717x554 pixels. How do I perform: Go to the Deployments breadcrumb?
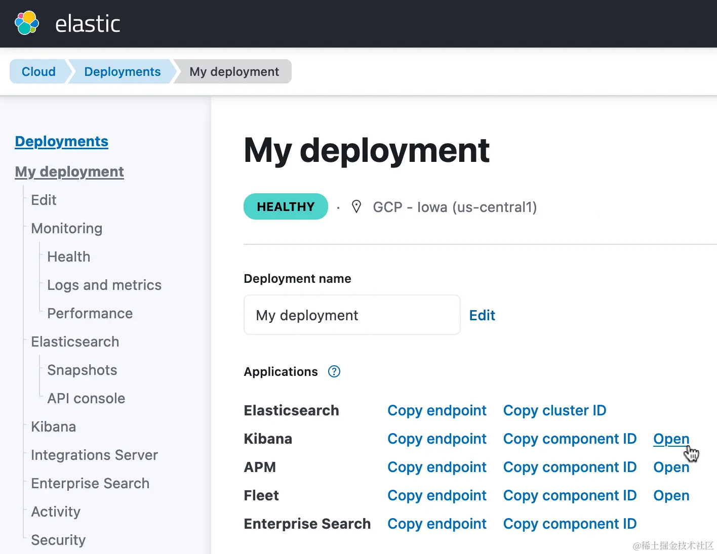[122, 71]
